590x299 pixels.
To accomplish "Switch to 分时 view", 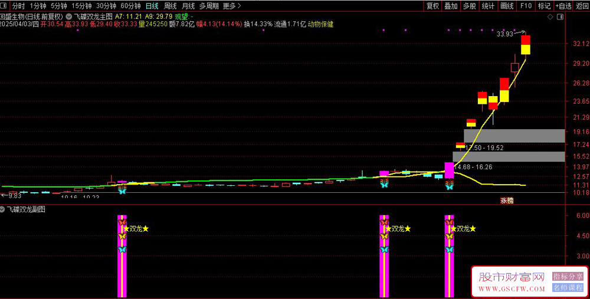I will tap(18, 6).
